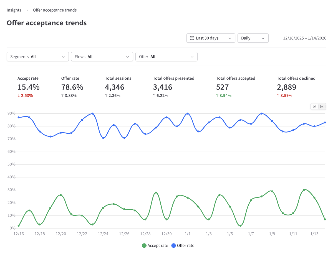The image size is (333, 254).
Task: Select the Offer acceptance trends breadcrumb item
Action: [x=54, y=10]
